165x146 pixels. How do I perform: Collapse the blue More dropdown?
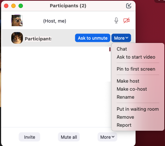tap(121, 38)
